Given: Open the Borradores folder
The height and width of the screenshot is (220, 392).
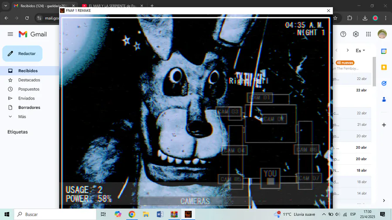Looking at the screenshot, I should (x=30, y=107).
